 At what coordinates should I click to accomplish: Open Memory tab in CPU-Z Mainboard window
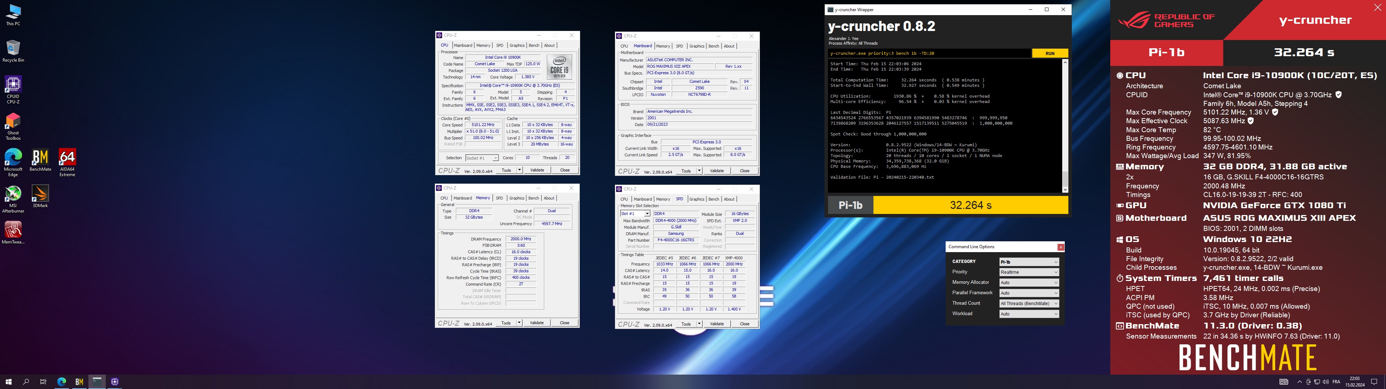click(x=663, y=46)
